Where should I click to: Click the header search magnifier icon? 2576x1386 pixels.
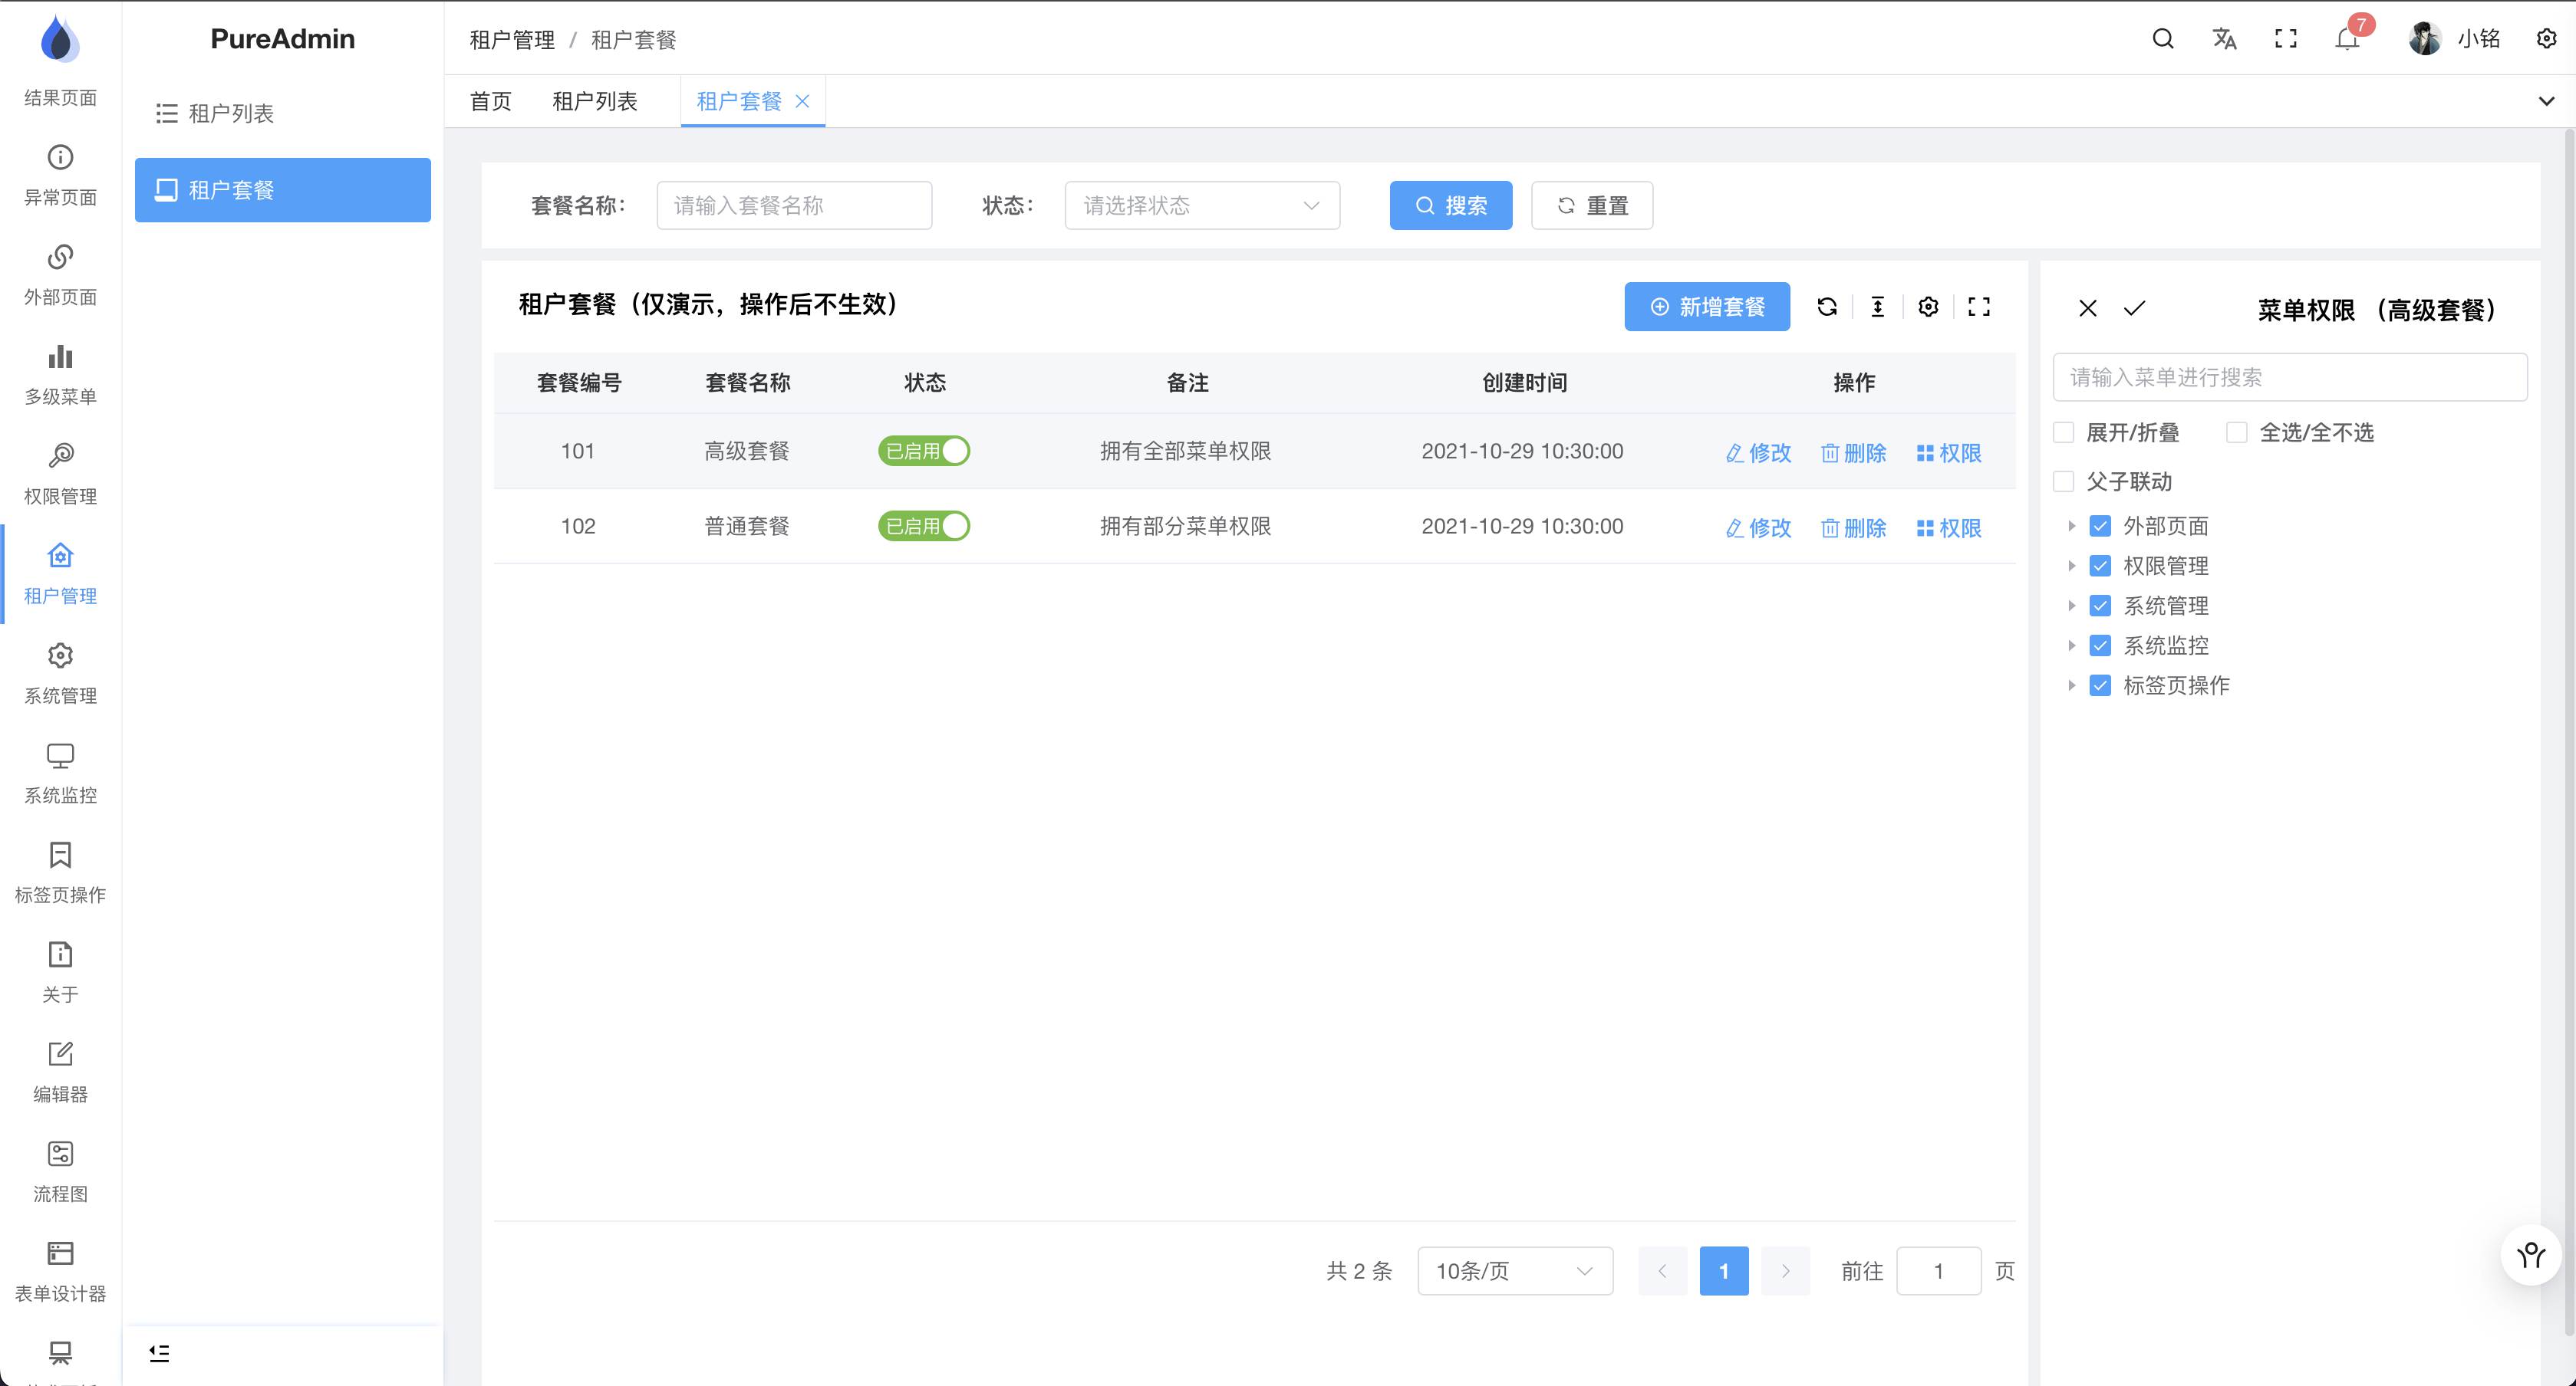click(2162, 39)
